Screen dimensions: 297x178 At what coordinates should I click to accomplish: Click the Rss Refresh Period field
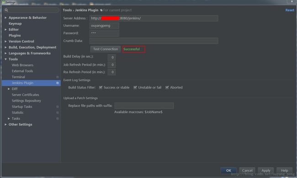tap(111, 72)
